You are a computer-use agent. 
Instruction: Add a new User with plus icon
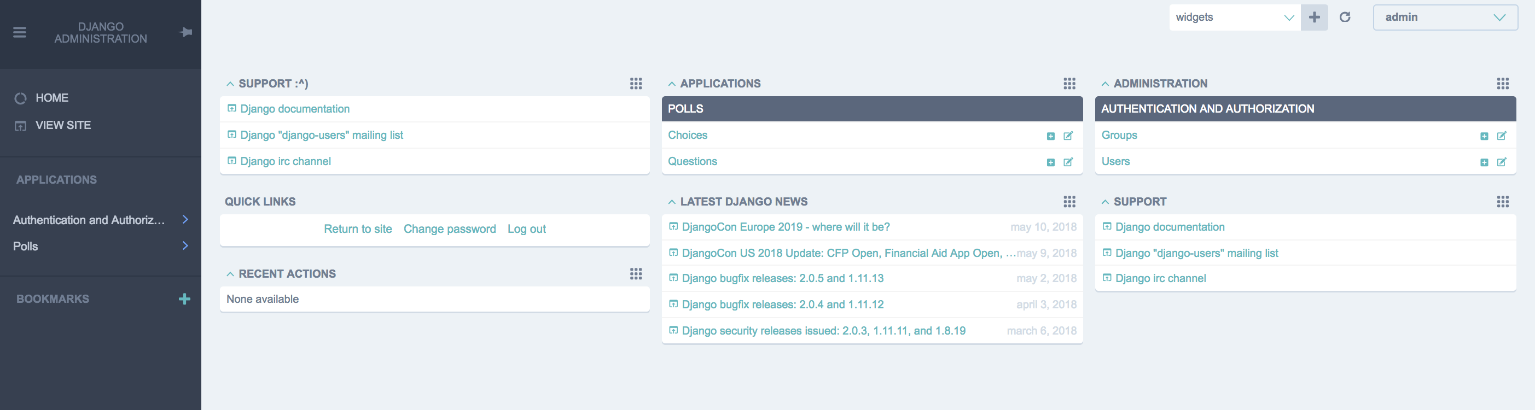pyautogui.click(x=1484, y=162)
